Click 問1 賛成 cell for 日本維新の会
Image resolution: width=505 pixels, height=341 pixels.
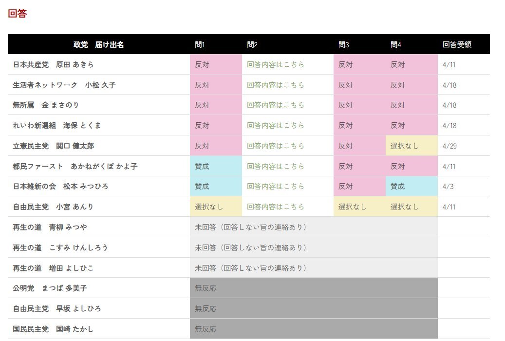pyautogui.click(x=216, y=186)
